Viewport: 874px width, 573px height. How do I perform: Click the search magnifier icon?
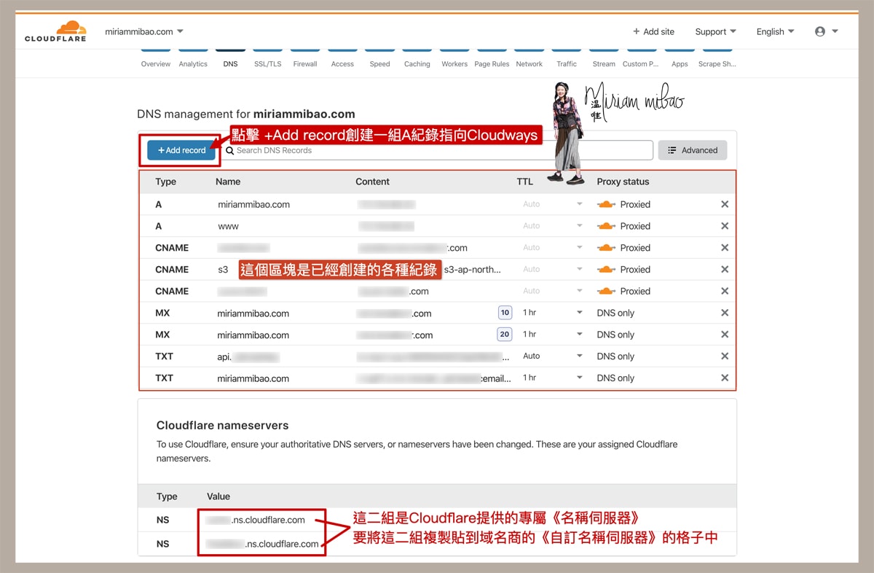pos(230,150)
